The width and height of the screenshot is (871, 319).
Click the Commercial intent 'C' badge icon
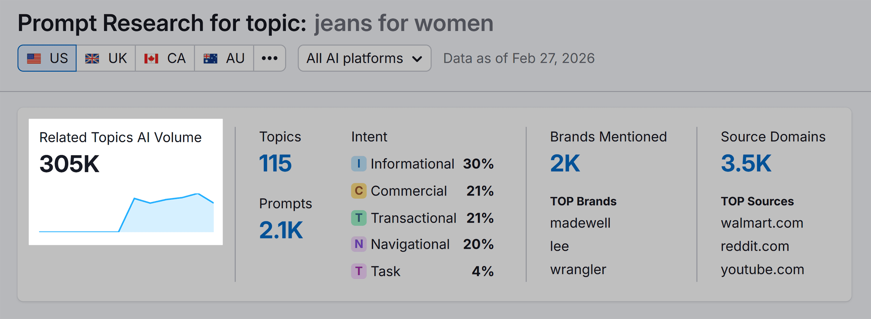coord(359,191)
